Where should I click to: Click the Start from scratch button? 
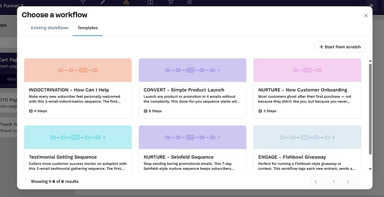click(340, 47)
